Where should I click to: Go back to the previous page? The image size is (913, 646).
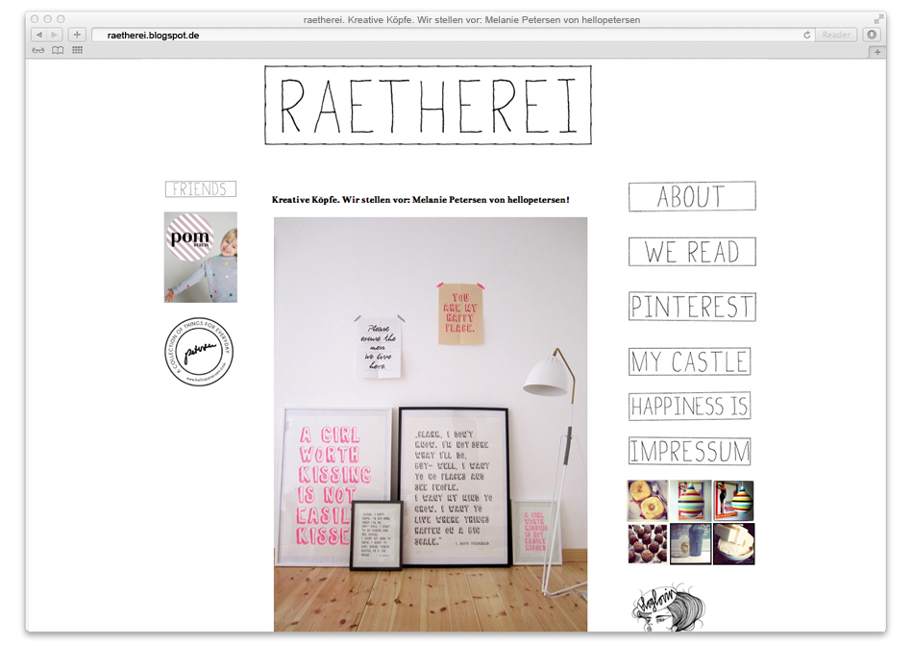[x=39, y=35]
